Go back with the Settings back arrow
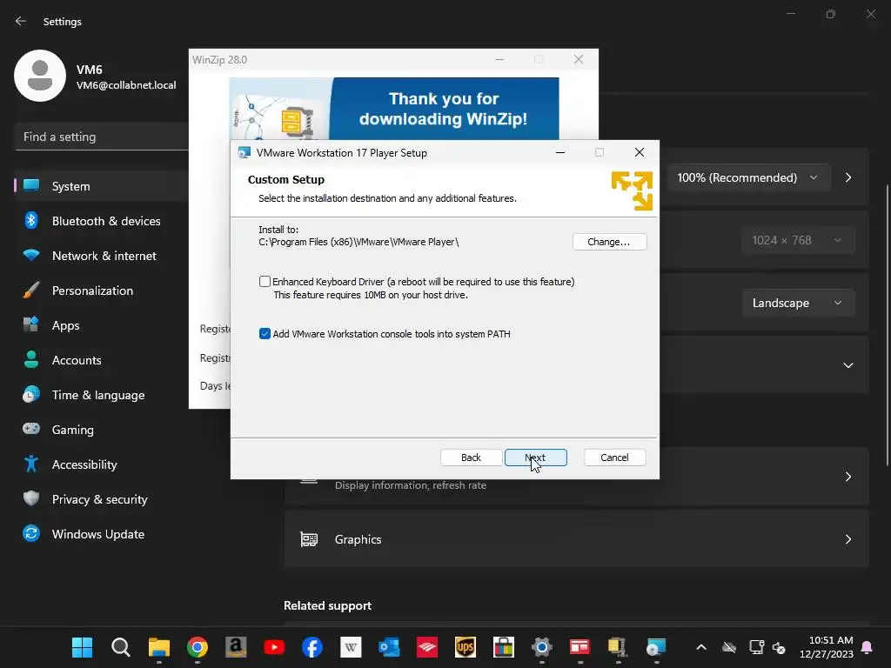The width and height of the screenshot is (891, 668). (21, 21)
